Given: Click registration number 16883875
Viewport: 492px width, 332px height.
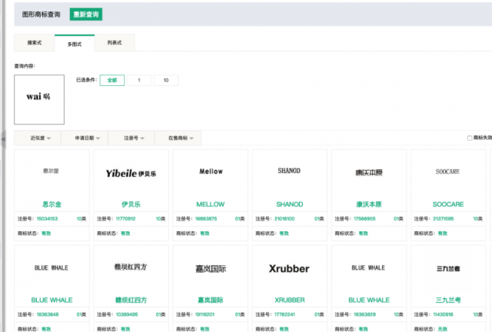Looking at the screenshot, I should tap(206, 219).
